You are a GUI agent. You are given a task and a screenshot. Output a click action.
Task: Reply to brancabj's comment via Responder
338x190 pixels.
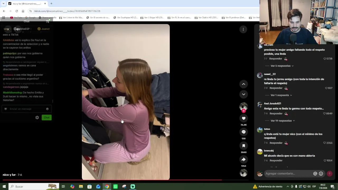[x=276, y=160]
